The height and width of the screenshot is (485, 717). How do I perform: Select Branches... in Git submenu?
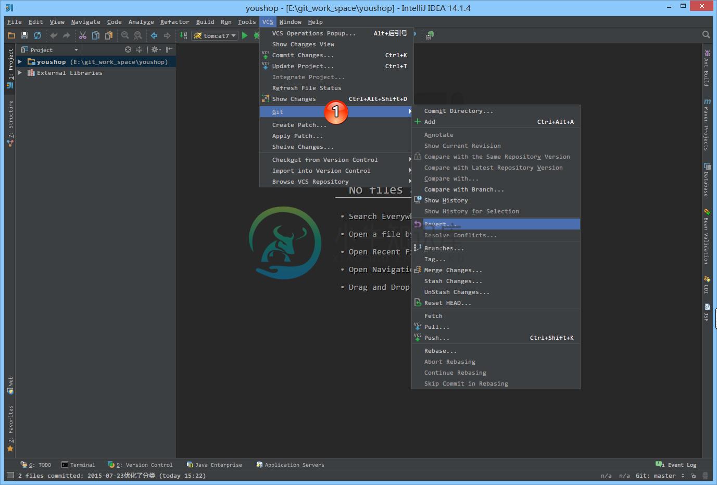496,248
